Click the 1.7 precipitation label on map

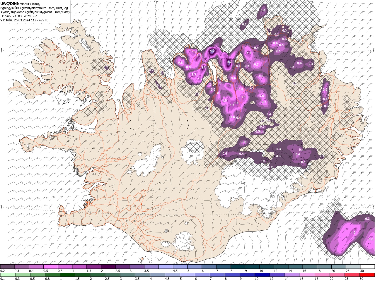[x=249, y=53]
